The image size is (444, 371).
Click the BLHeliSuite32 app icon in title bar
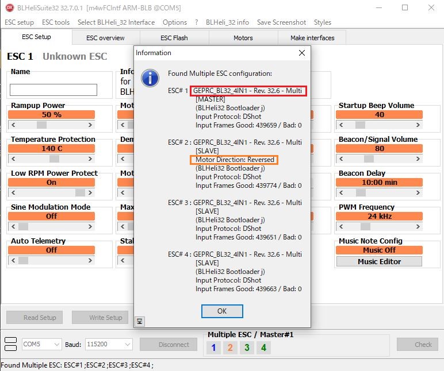pyautogui.click(x=9, y=7)
